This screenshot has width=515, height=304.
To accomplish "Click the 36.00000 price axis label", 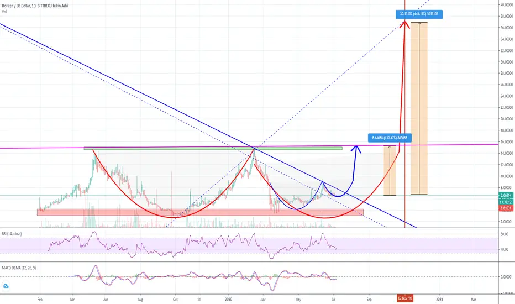I will [x=507, y=28].
